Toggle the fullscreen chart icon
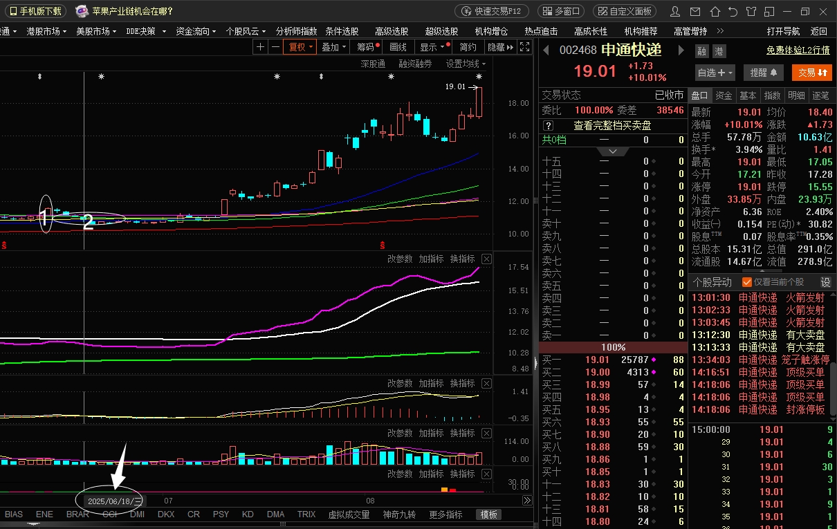The image size is (837, 529). point(524,47)
